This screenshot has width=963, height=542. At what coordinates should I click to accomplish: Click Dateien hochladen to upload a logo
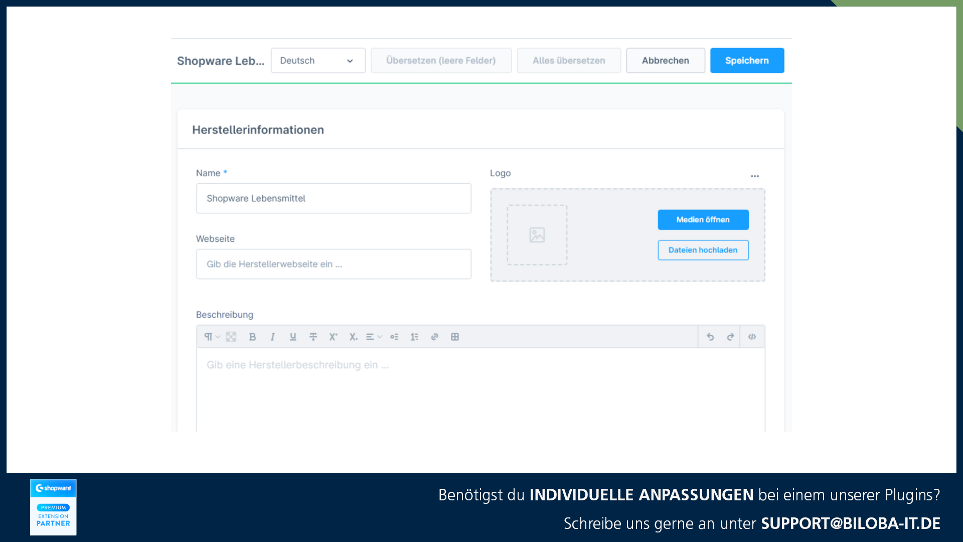point(703,250)
